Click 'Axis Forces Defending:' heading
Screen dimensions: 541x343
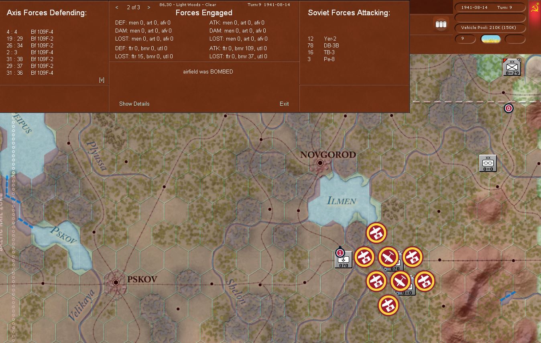coord(47,13)
